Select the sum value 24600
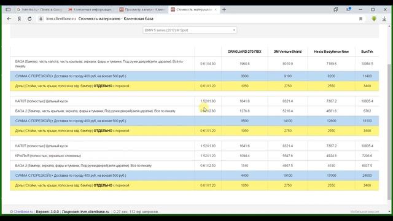 [x=367, y=176]
